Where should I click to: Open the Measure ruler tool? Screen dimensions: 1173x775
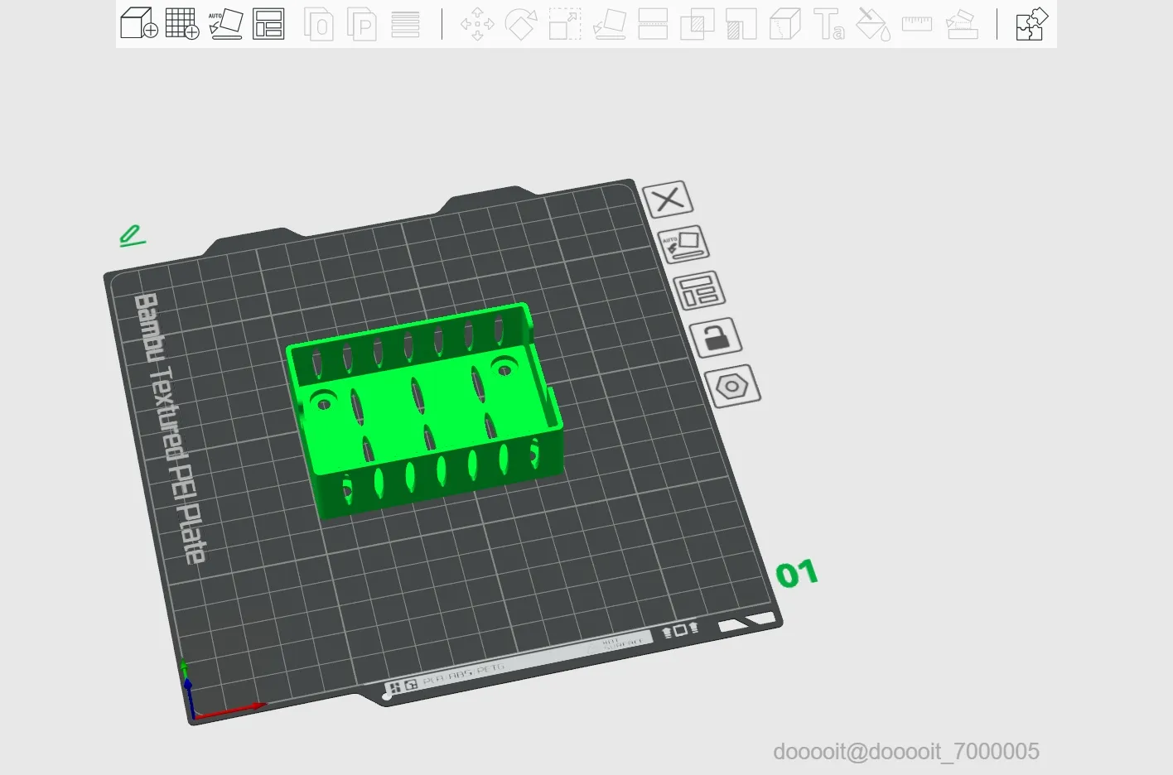(x=917, y=24)
